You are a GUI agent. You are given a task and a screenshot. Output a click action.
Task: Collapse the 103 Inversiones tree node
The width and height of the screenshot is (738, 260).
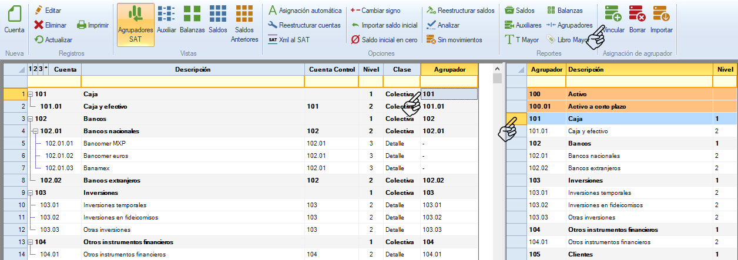(30, 193)
